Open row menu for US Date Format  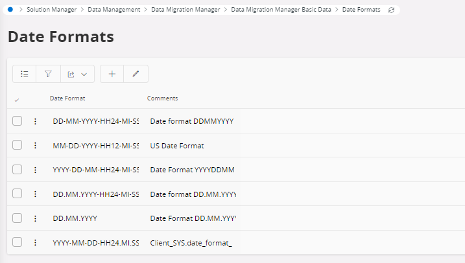pyautogui.click(x=35, y=146)
